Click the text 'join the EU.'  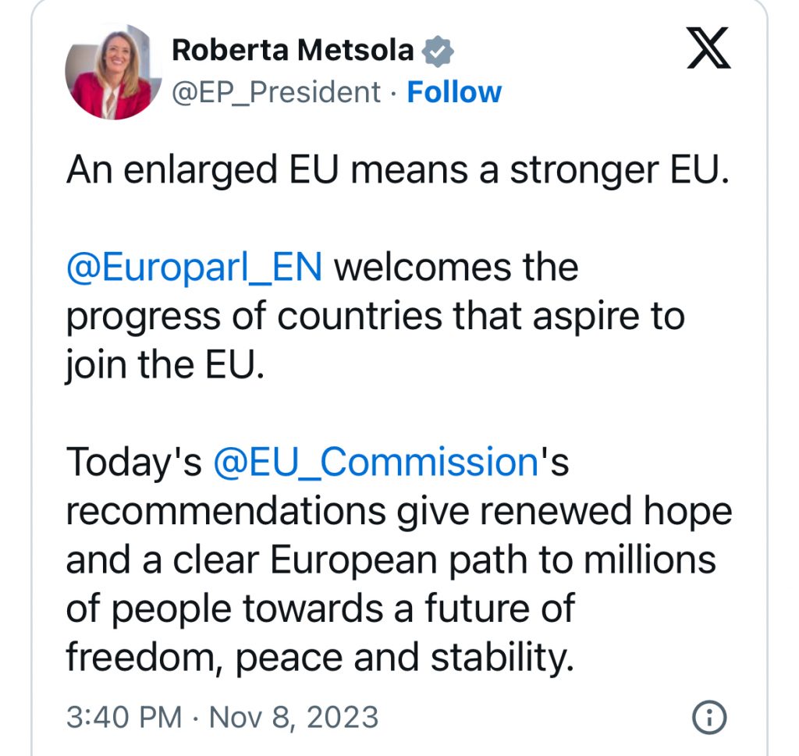coord(165,365)
